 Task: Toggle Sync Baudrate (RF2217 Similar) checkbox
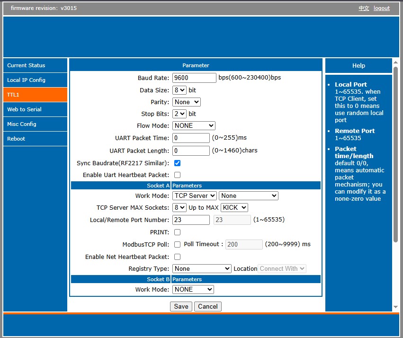[177, 163]
